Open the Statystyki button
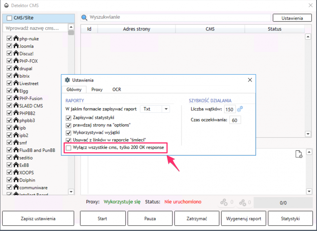 click(x=290, y=218)
